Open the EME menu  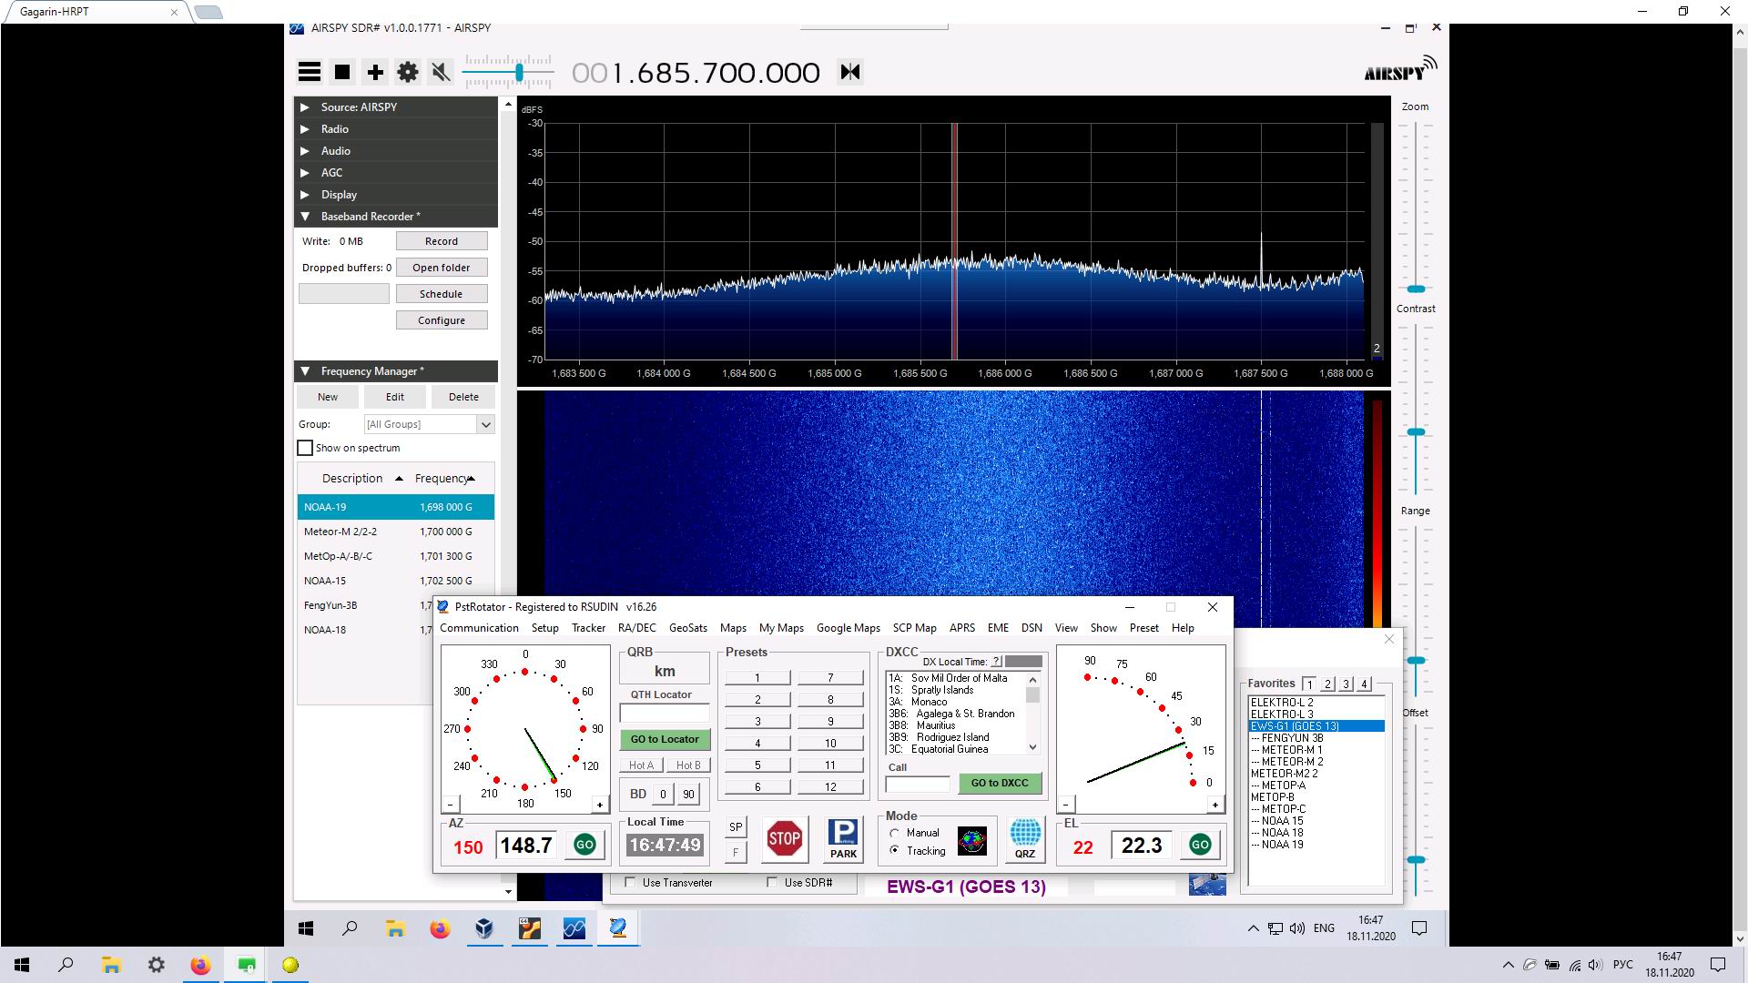[x=998, y=628]
